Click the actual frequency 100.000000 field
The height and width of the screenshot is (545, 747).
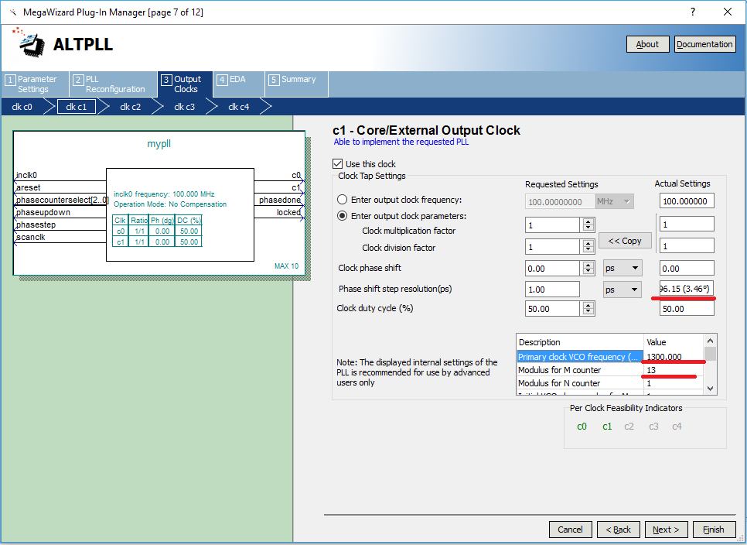click(x=687, y=201)
